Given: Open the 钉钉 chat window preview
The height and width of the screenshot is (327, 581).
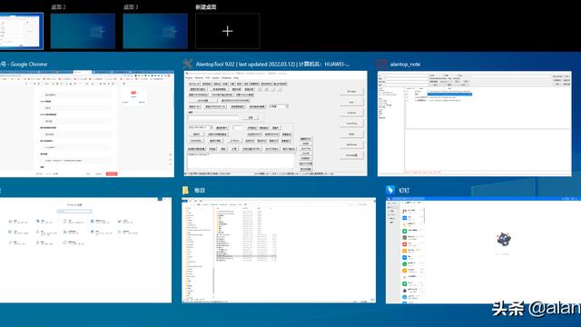Looking at the screenshot, I should coord(483,251).
